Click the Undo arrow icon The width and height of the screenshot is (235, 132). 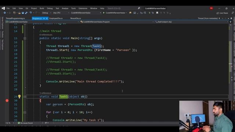tap(31, 13)
